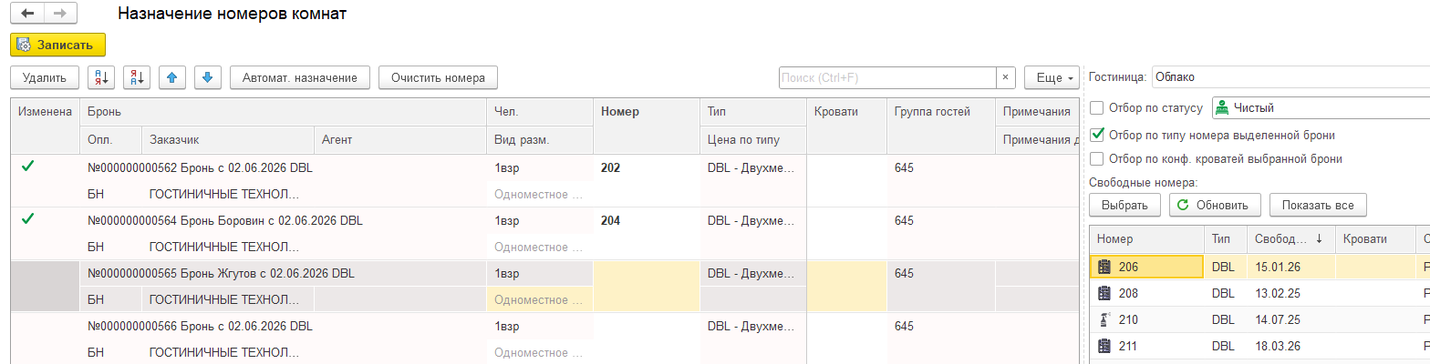This screenshot has height=364, width=1430.
Task: Open the status field showing Чистый
Action: click(x=1320, y=107)
